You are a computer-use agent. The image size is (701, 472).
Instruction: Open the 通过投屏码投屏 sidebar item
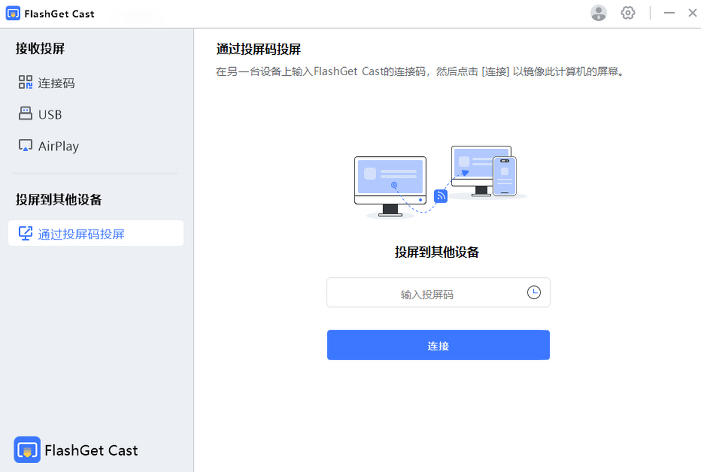tap(96, 233)
